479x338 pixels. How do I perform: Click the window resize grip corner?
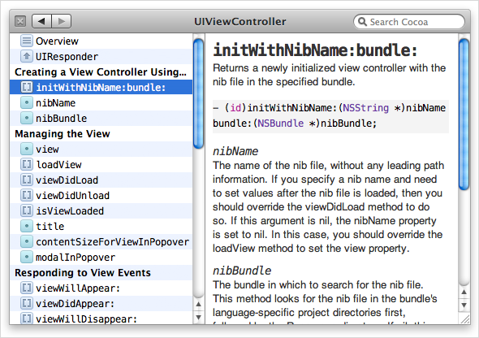tap(464, 319)
